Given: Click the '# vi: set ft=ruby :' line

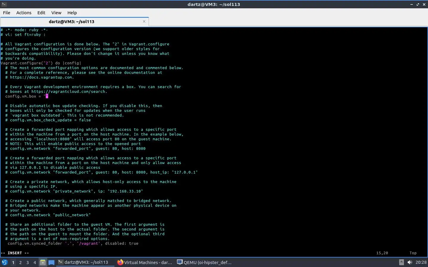Looking at the screenshot, I should [23, 34].
